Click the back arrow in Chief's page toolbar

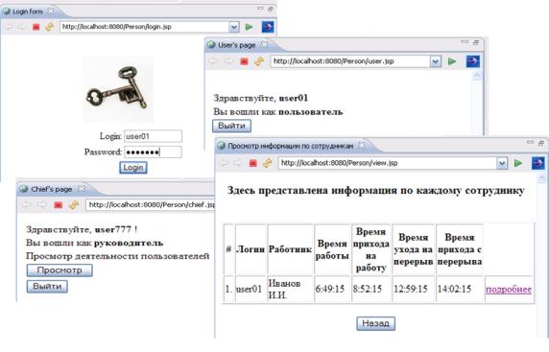click(x=27, y=205)
